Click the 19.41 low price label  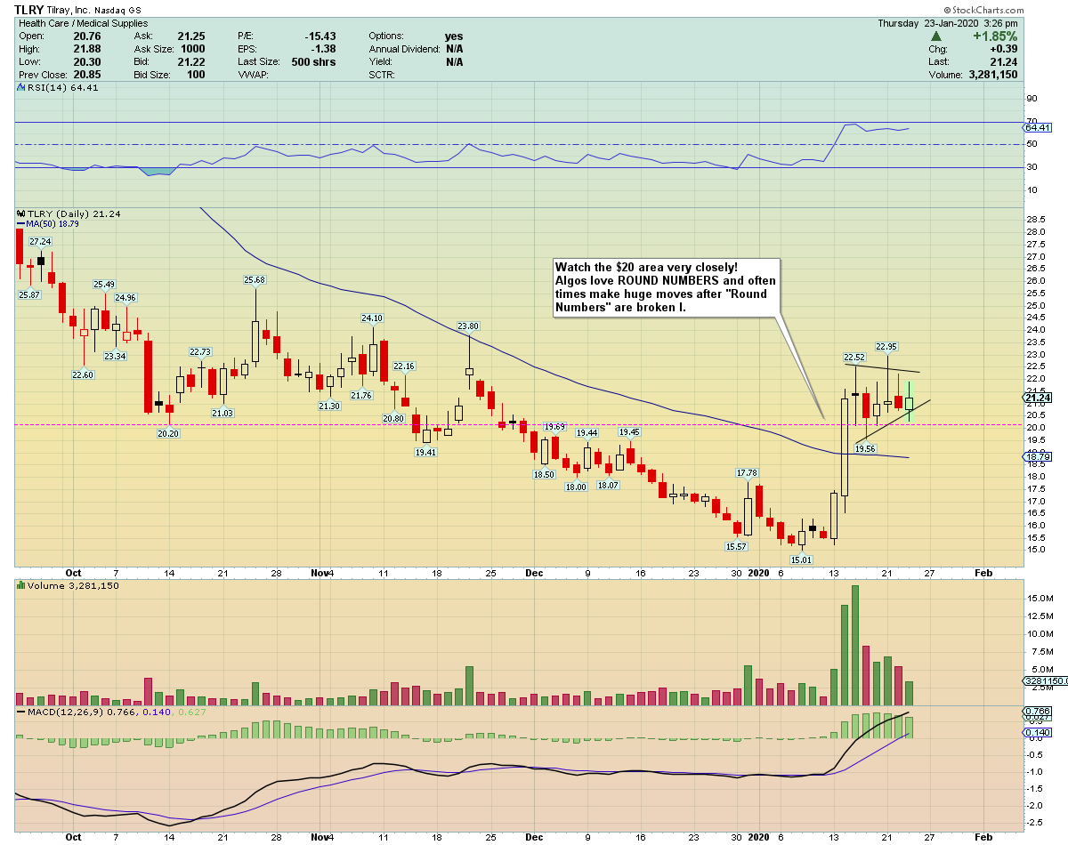pyautogui.click(x=426, y=452)
